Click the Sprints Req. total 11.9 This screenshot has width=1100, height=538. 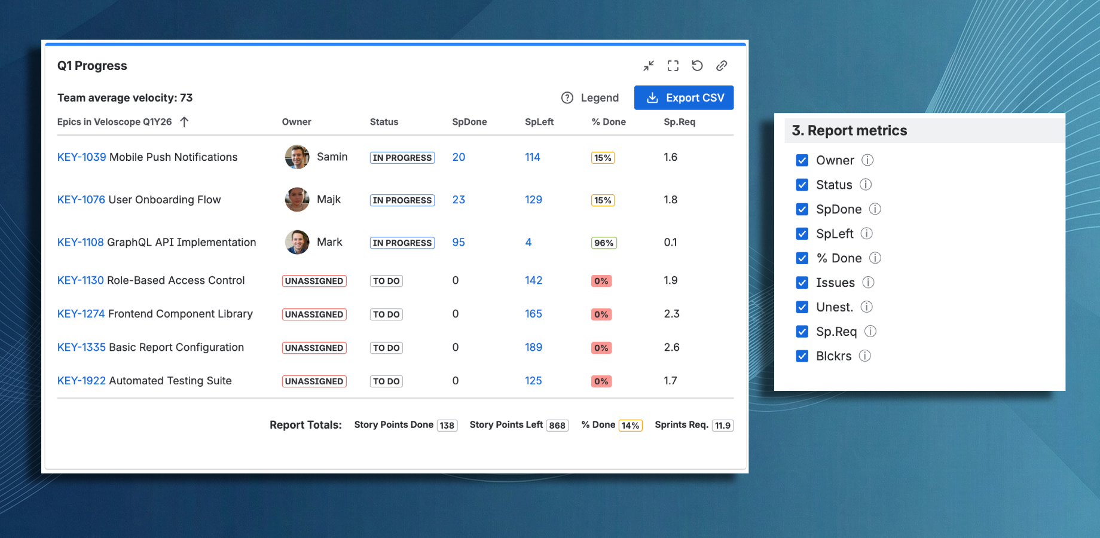[x=723, y=425]
